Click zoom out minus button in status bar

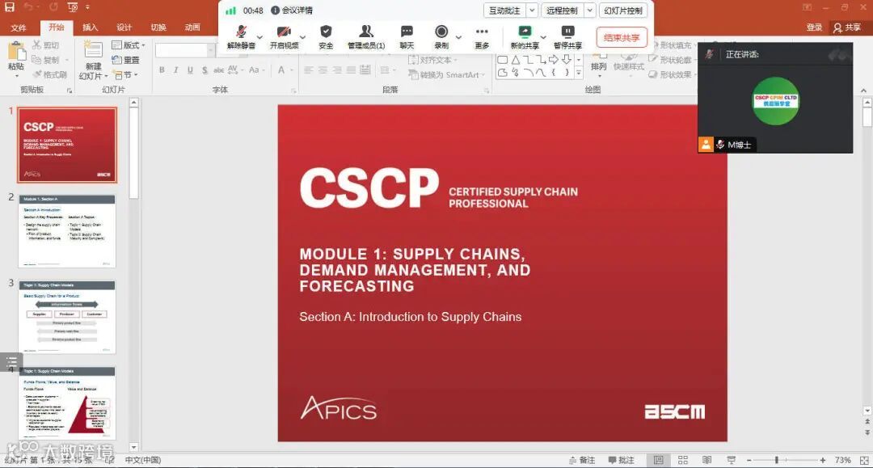pyautogui.click(x=749, y=460)
